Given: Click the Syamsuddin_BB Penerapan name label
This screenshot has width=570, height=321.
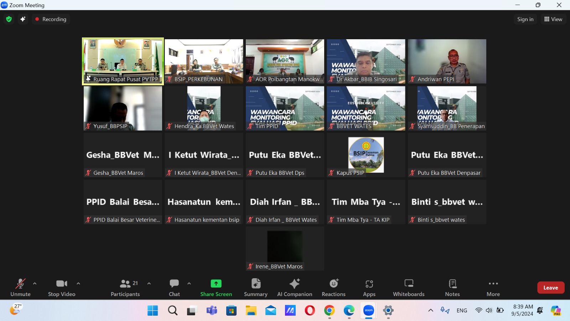Looking at the screenshot, I should [x=451, y=126].
